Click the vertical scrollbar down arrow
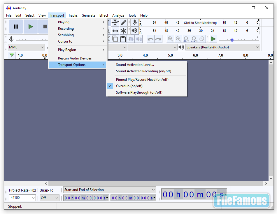The image size is (277, 214). coord(271,178)
